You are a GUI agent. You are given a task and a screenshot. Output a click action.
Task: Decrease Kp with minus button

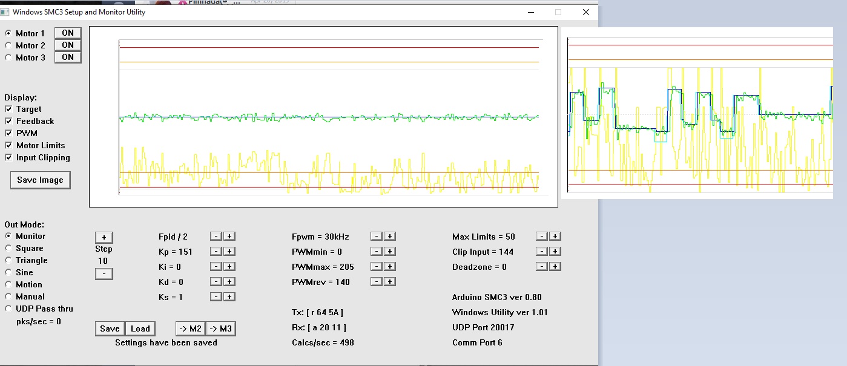tap(216, 252)
